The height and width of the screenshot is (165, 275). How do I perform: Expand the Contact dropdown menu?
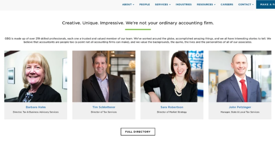246,4
